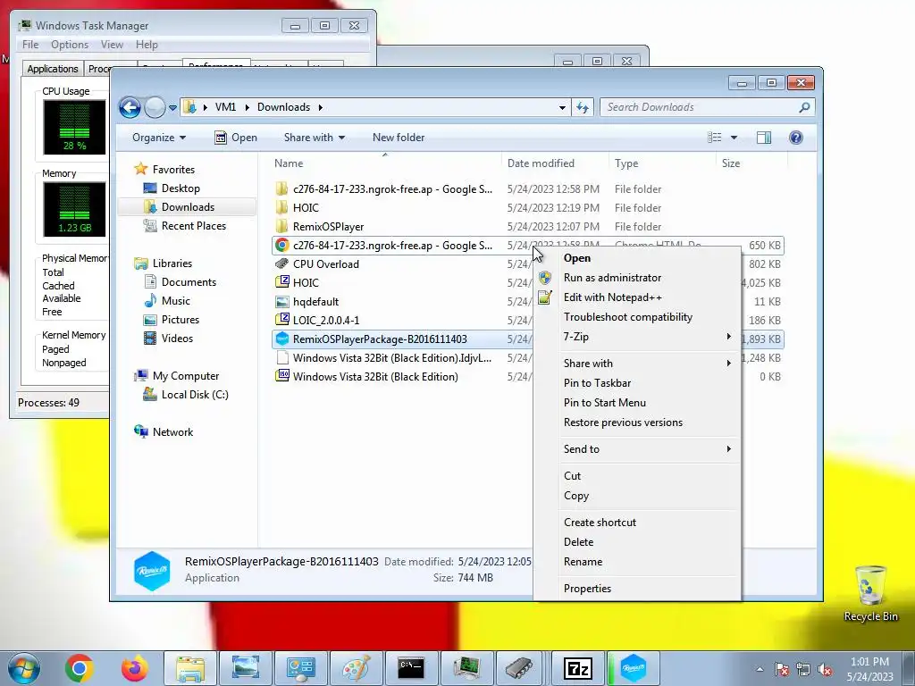The image size is (915, 686).
Task: Open the Recycle Bin on the desktop
Action: click(870, 594)
